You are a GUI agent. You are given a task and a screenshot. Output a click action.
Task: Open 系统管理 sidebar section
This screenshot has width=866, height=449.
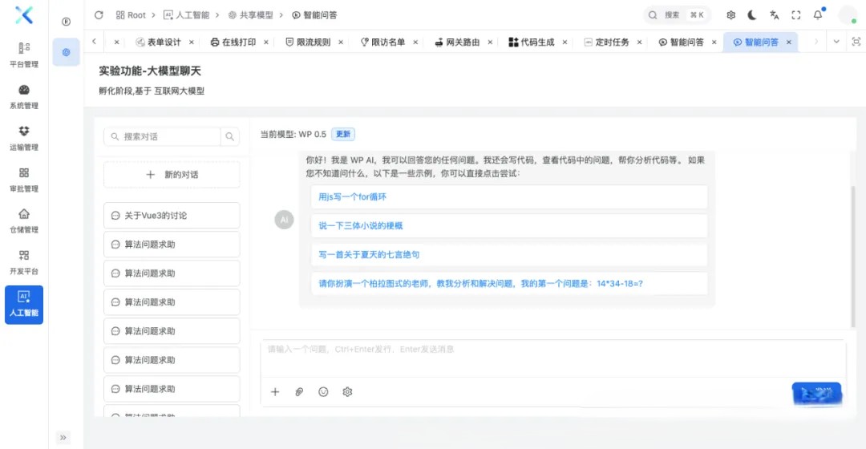(24, 97)
